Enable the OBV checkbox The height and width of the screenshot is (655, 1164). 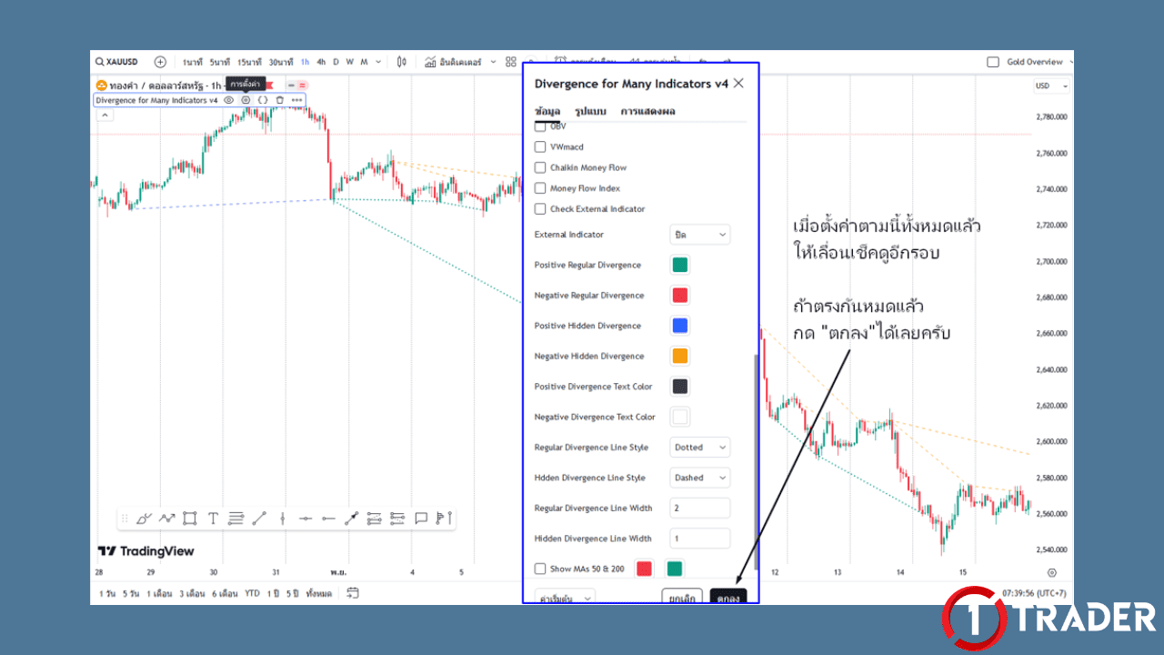tap(540, 126)
